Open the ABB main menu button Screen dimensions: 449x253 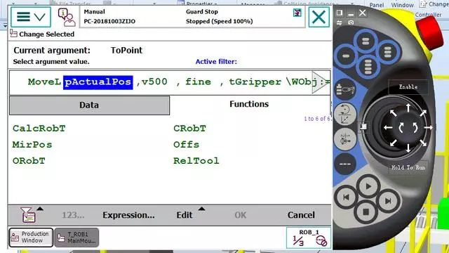tap(31, 17)
